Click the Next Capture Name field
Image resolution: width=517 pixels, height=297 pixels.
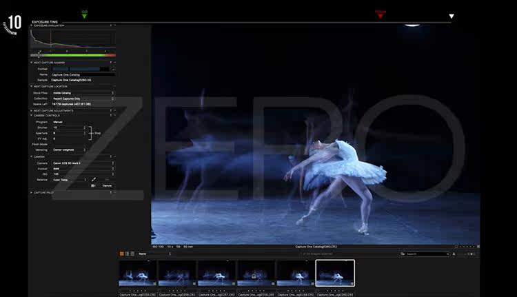[83, 75]
